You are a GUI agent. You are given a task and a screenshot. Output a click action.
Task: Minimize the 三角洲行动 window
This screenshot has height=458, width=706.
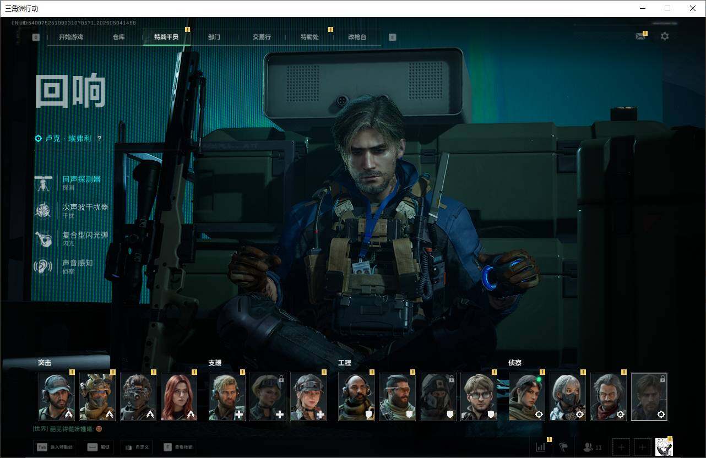click(643, 8)
